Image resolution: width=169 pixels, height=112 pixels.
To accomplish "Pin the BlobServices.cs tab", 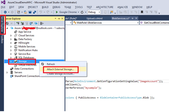I will click(132, 19).
